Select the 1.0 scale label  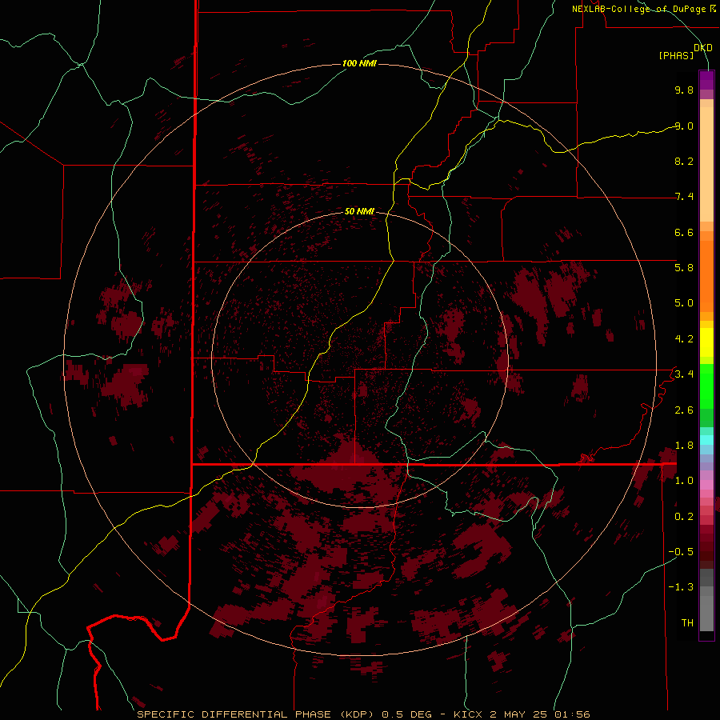(x=684, y=480)
